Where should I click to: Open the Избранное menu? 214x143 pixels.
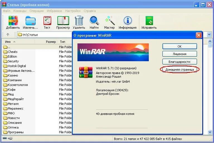pos(54,11)
